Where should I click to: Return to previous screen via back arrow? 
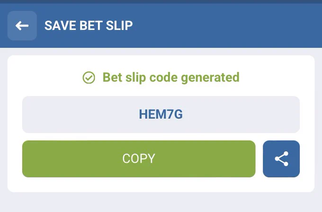[x=22, y=26]
